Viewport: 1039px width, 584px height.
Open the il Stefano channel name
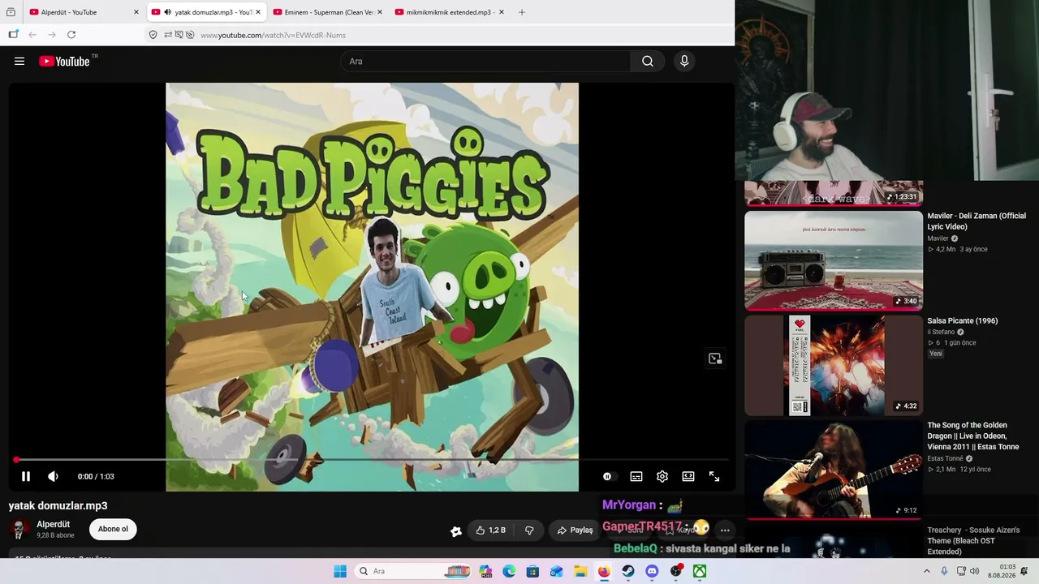pos(941,332)
